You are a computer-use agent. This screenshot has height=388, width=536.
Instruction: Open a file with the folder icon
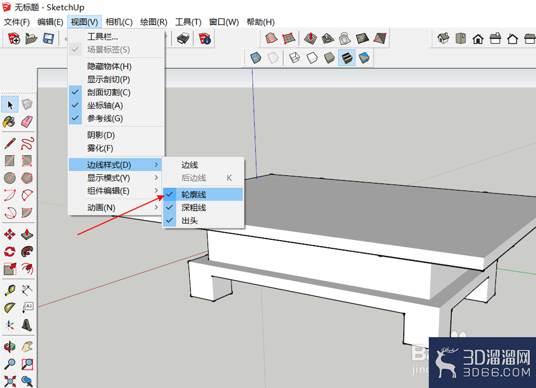point(31,38)
